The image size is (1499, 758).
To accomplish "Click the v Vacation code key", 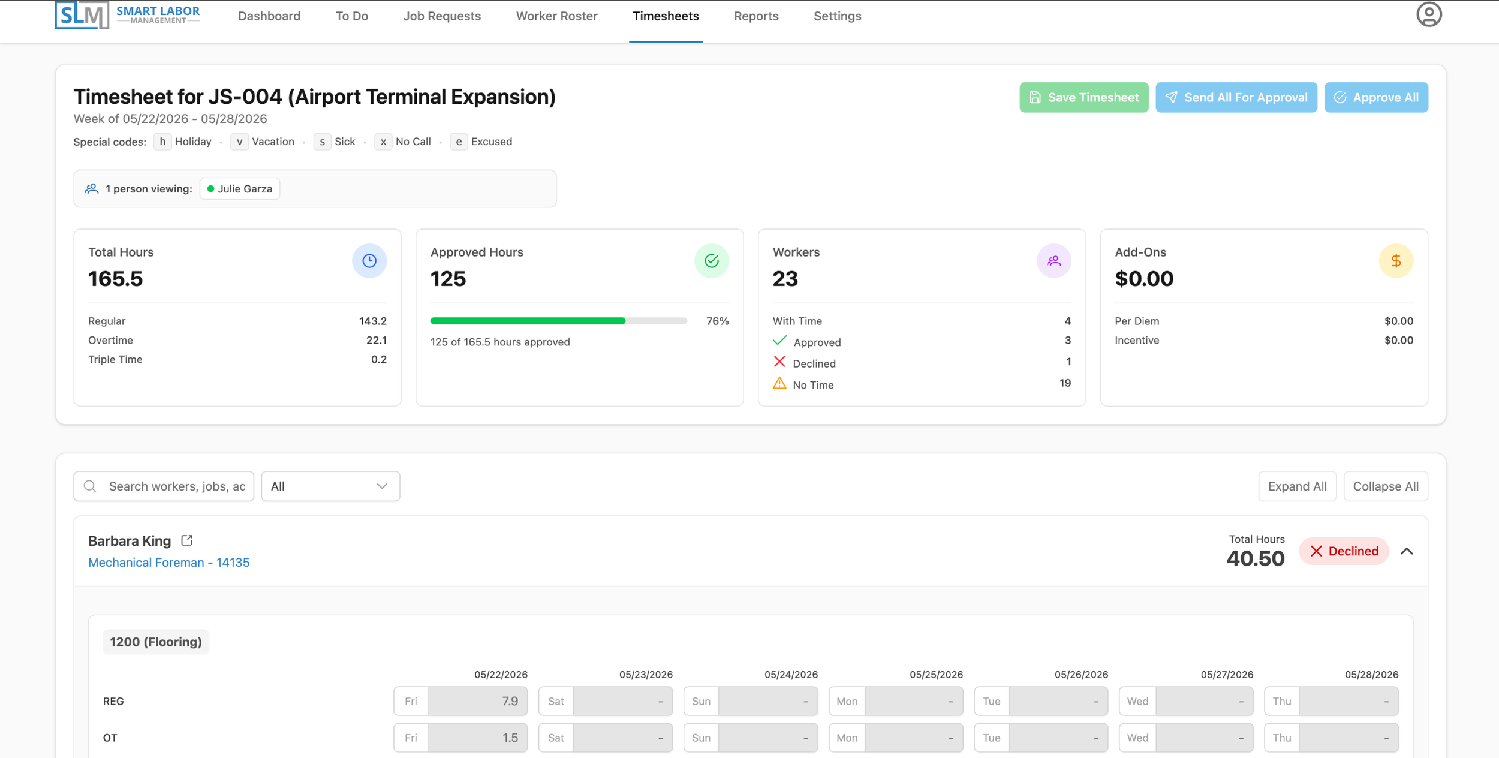I will coord(239,142).
